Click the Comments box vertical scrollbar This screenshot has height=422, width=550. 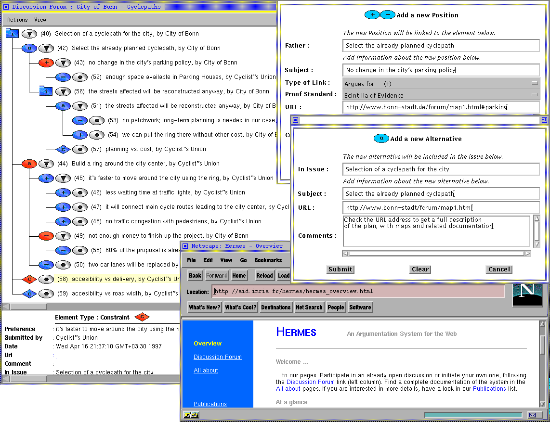[537, 231]
